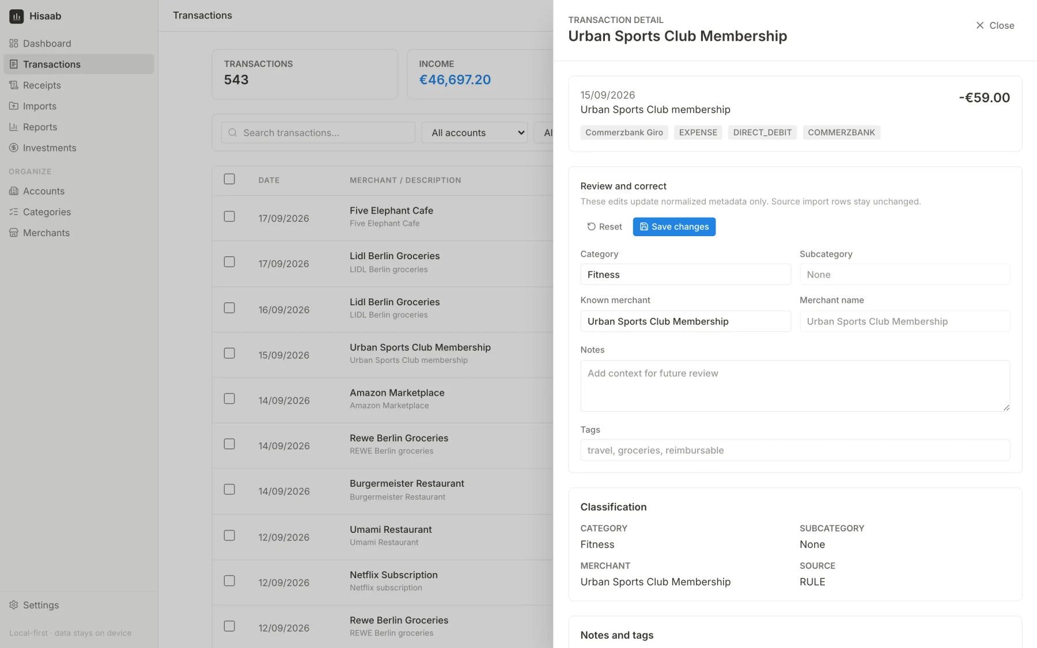Check the Urban Sports Club Membership row checkbox
Viewport: 1037px width, 648px height.
229,353
